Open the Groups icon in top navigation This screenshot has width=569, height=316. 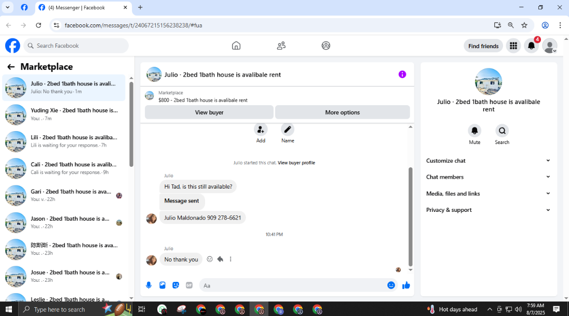[326, 46]
